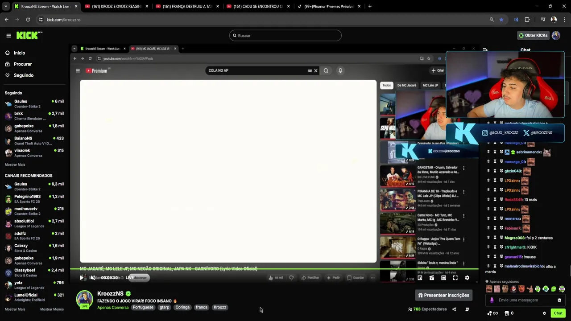
Task: Open recommended channel madhousetv
Action: (34, 211)
